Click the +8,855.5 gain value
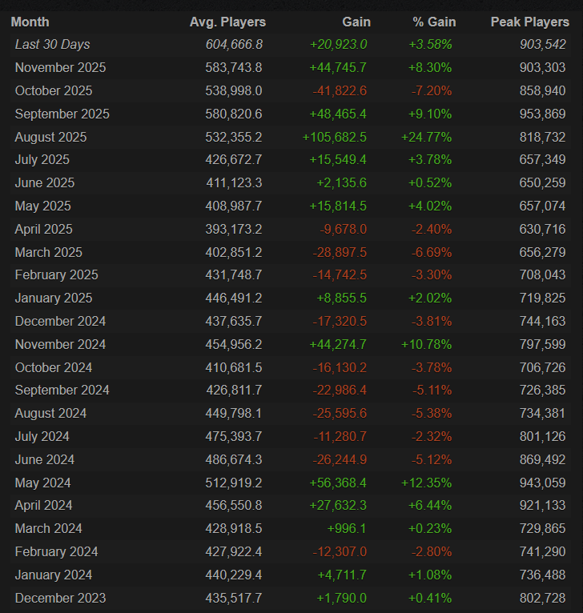 point(342,298)
